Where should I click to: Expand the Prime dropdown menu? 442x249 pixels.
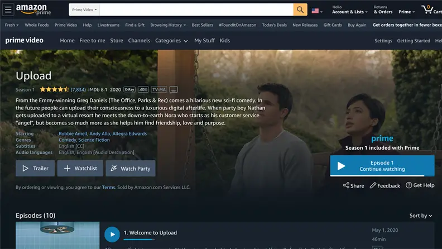coord(406,12)
